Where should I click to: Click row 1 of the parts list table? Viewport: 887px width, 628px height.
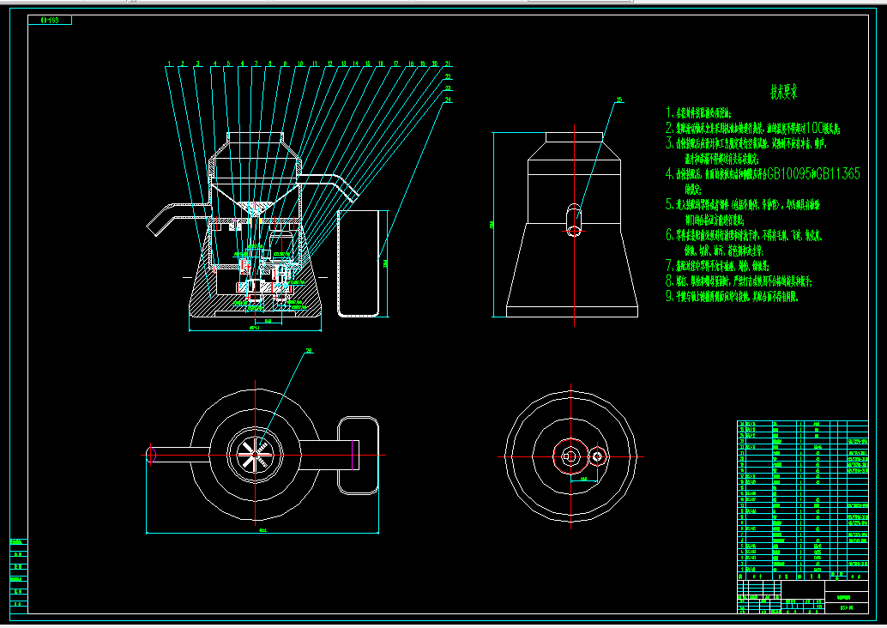802,570
